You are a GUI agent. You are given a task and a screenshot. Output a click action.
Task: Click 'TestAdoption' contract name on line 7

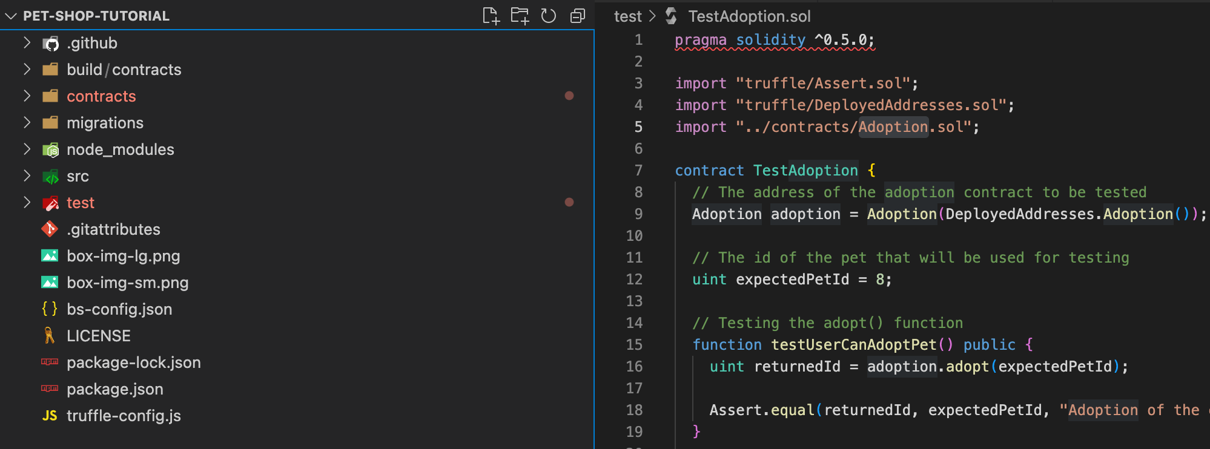tap(805, 171)
